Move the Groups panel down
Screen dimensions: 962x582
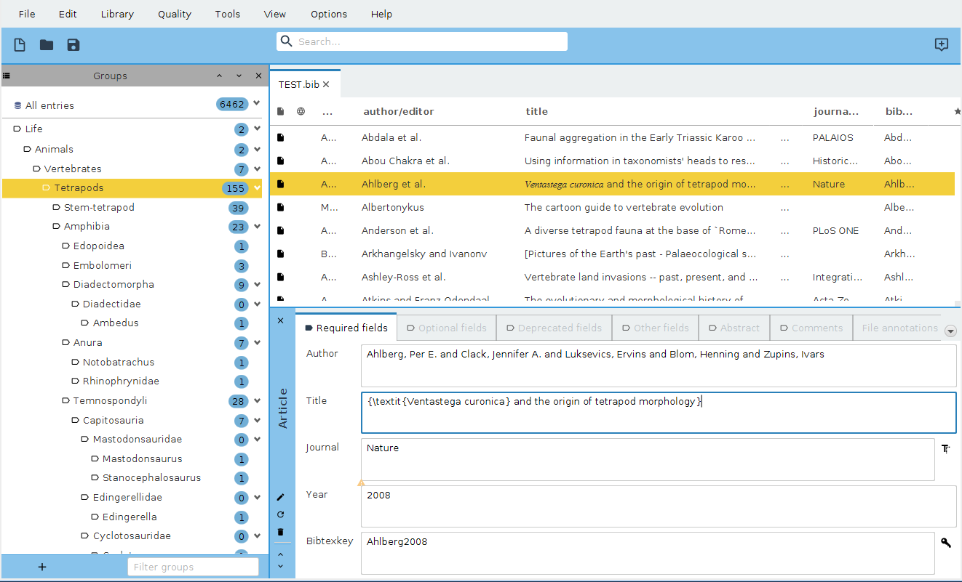239,76
